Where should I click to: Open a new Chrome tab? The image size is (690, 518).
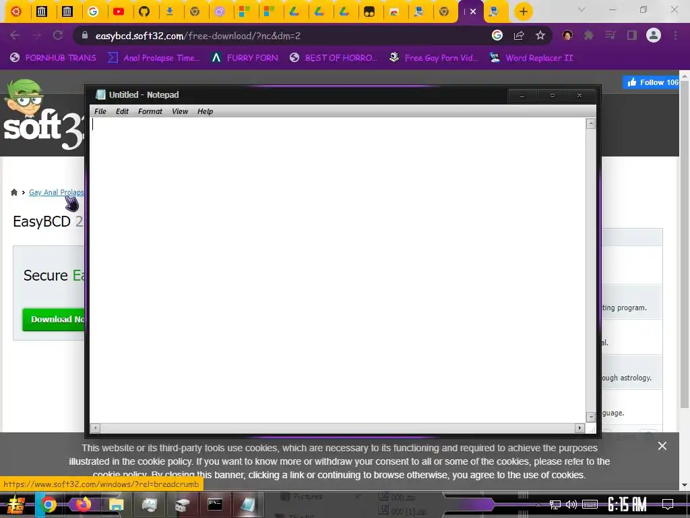[x=523, y=11]
